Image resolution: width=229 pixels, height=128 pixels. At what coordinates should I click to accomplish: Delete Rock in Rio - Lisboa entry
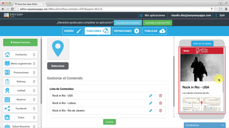click(161, 103)
